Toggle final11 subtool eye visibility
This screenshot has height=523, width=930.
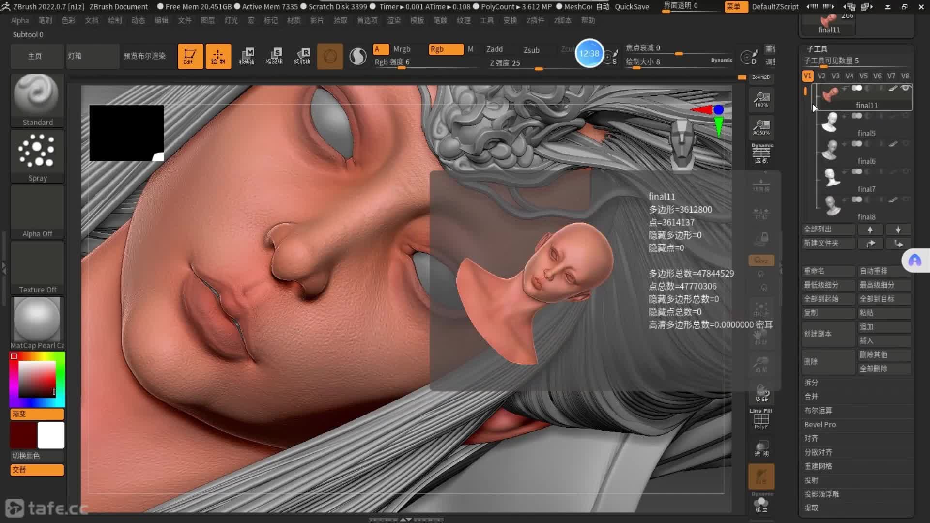(x=905, y=88)
